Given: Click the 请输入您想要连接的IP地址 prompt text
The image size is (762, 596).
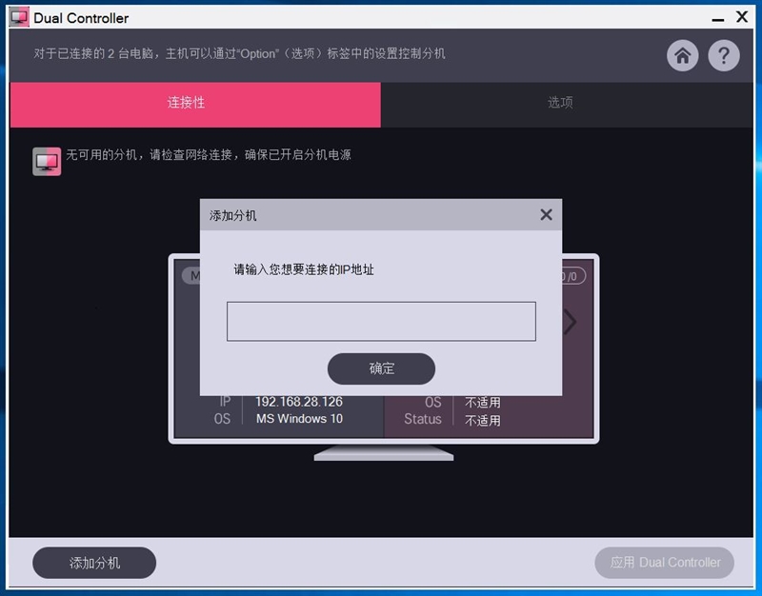Looking at the screenshot, I should tap(304, 269).
